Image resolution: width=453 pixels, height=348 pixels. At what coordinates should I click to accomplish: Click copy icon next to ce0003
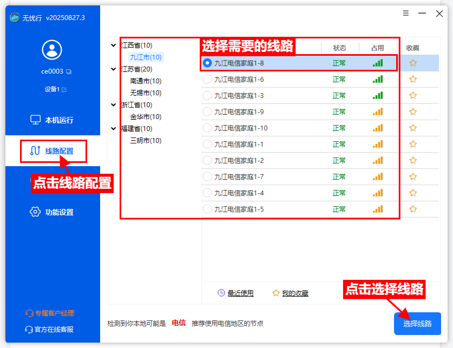point(69,71)
